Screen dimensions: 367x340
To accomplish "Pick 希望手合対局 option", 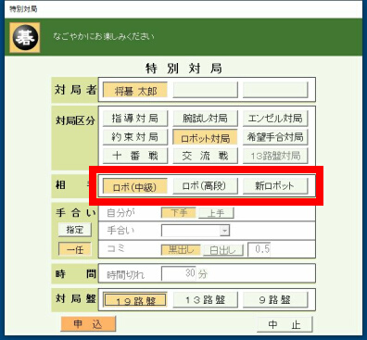I will (275, 137).
